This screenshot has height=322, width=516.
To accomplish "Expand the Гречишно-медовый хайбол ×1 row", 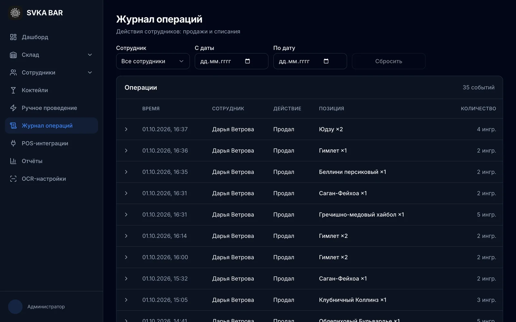I will coord(126,214).
